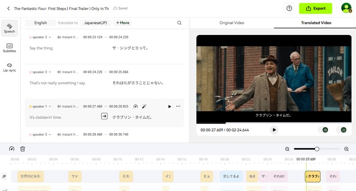Toggle the second green switch under video
The height and width of the screenshot is (191, 356).
tap(341, 130)
